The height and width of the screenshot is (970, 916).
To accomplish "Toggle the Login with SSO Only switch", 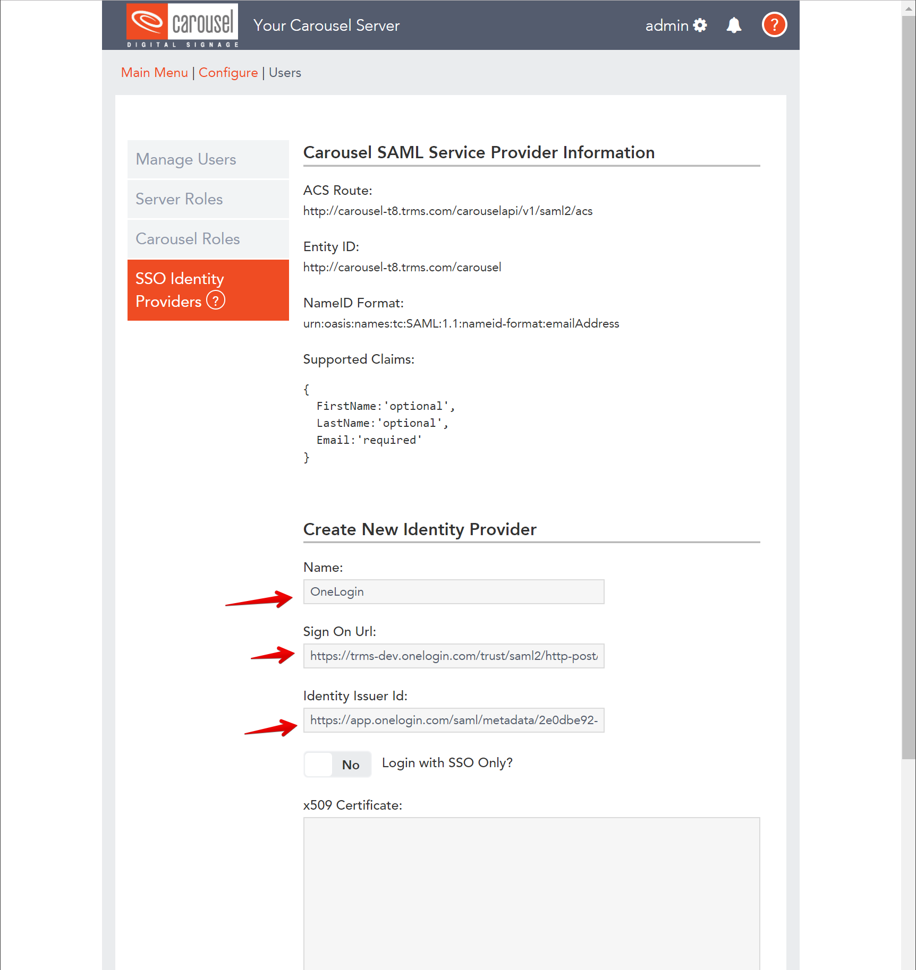I will [337, 765].
